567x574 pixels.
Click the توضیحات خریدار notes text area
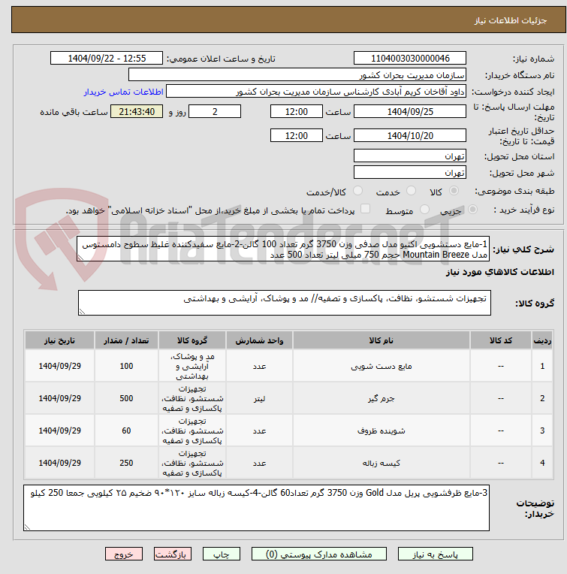point(256,508)
